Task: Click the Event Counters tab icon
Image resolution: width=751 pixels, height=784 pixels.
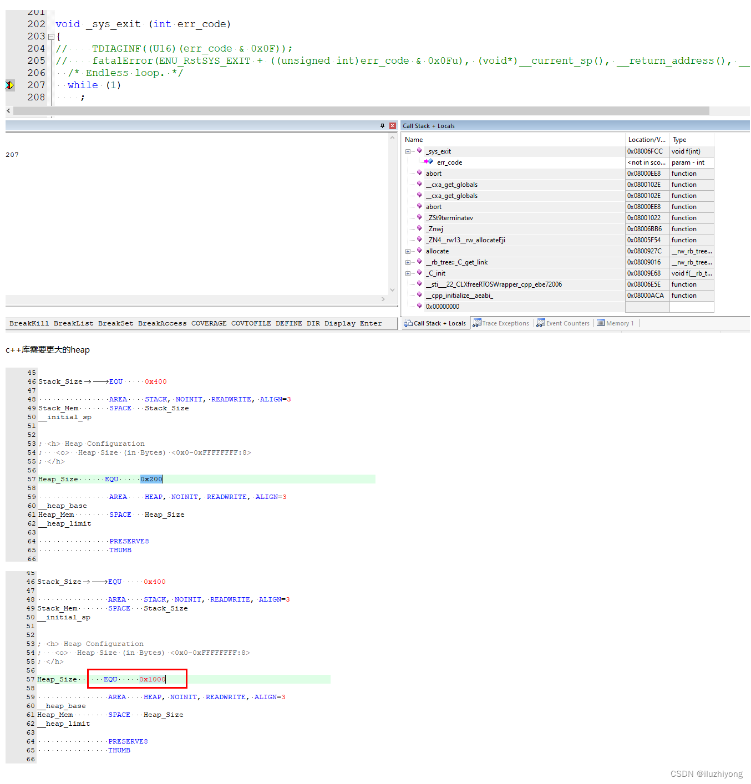Action: (541, 323)
